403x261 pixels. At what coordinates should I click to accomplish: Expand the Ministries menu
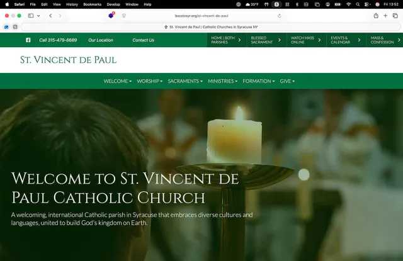pos(222,81)
